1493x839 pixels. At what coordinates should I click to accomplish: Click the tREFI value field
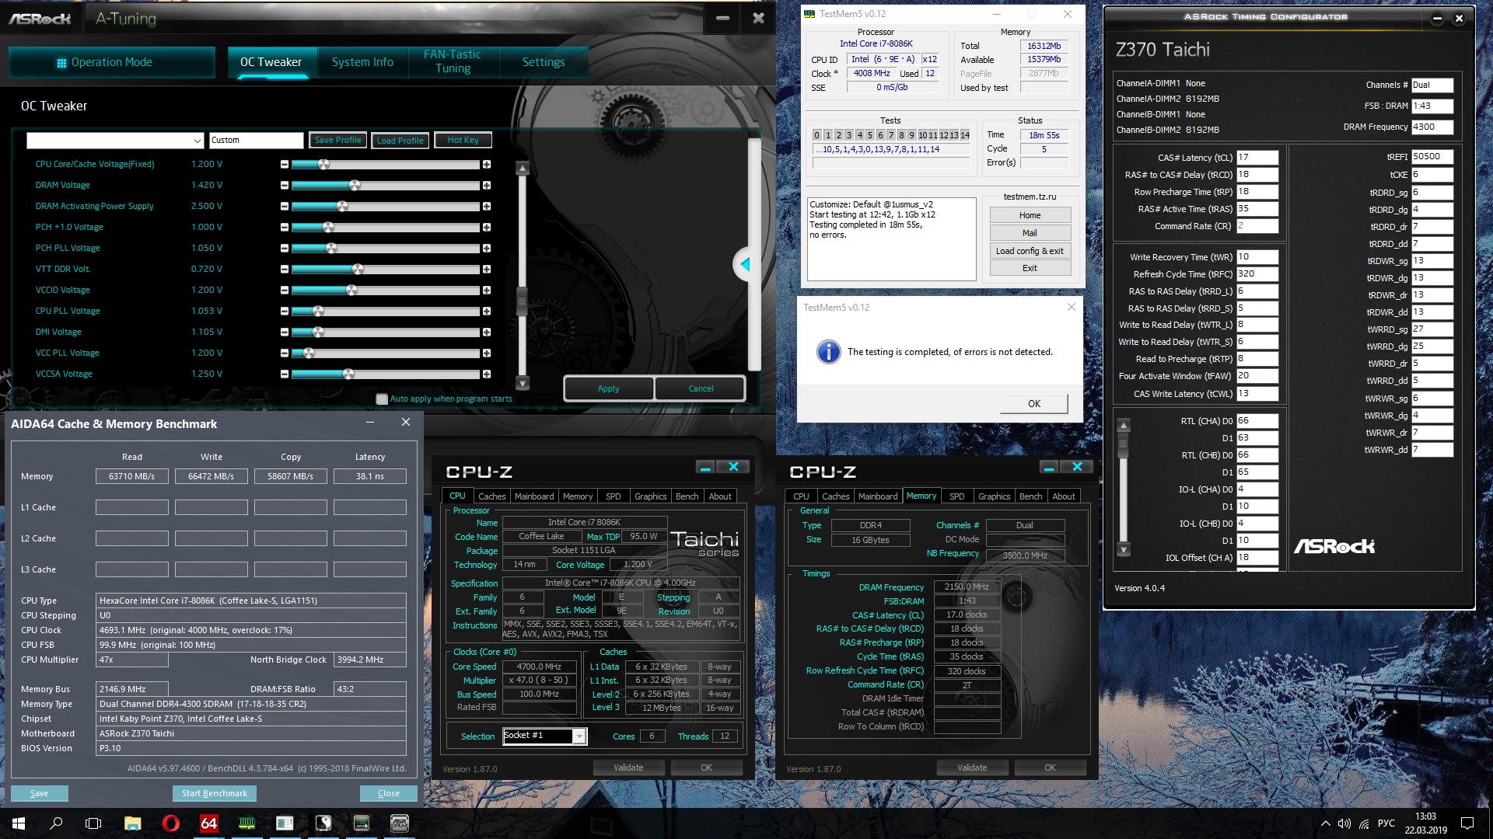click(1432, 157)
